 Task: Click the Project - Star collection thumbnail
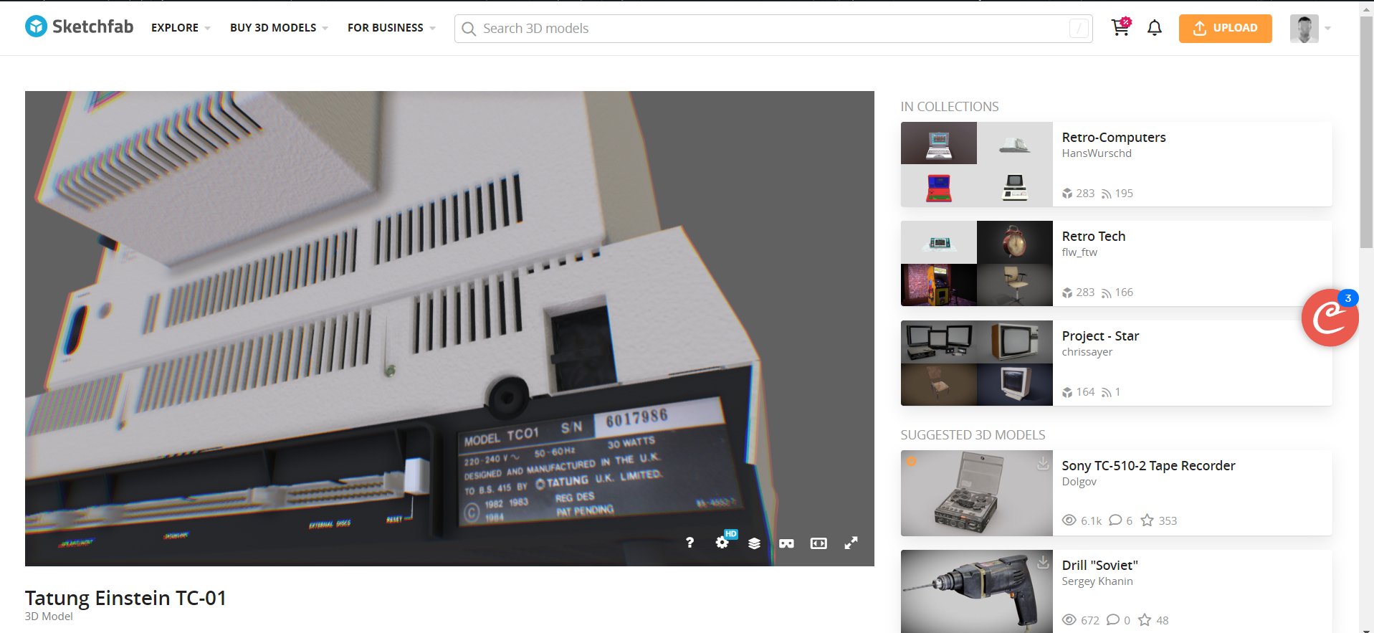click(x=977, y=363)
